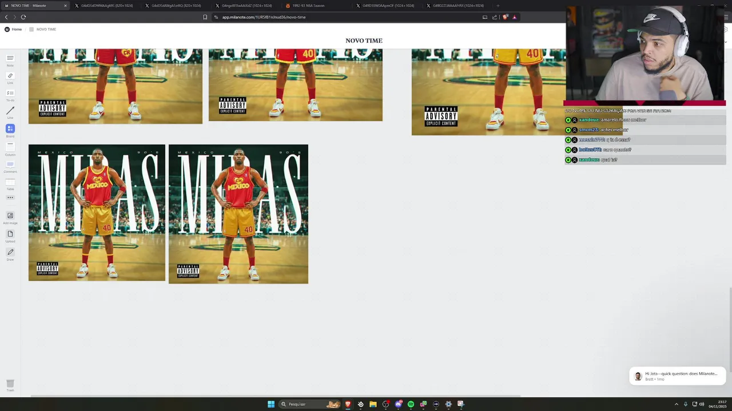The height and width of the screenshot is (411, 732).
Task: Select the Note tool in Milanote sidebar
Action: 10,59
